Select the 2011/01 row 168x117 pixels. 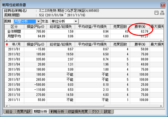click(x=84, y=49)
